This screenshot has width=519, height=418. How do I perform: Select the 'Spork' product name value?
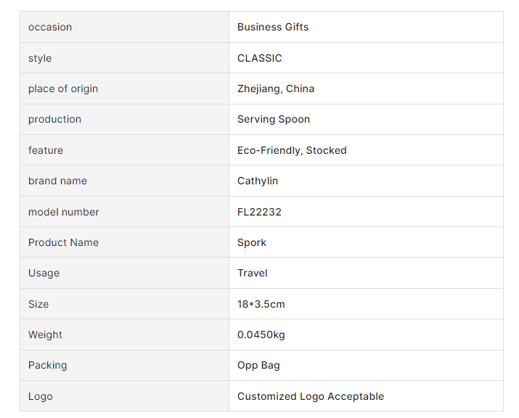pyautogui.click(x=252, y=242)
